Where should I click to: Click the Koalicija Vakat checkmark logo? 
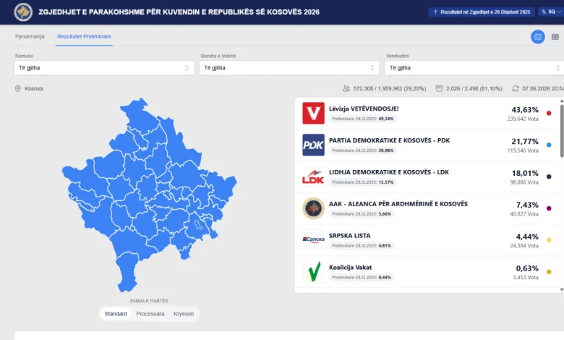(313, 271)
